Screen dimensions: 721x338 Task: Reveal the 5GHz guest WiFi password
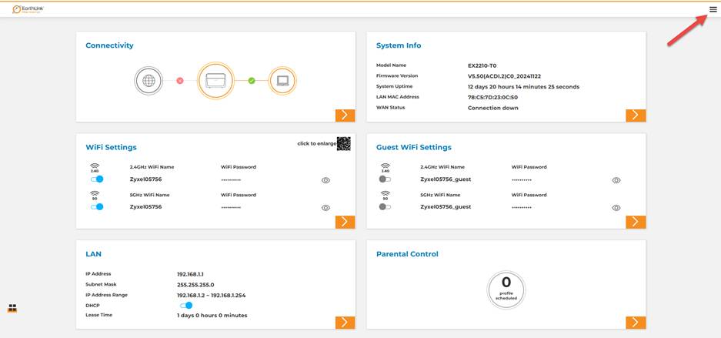tap(616, 208)
